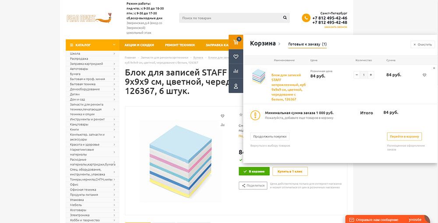Click heart icon above product image

point(223,116)
